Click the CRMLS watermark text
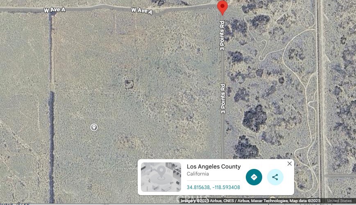Viewport: 356px width, 205px height. 193,198
